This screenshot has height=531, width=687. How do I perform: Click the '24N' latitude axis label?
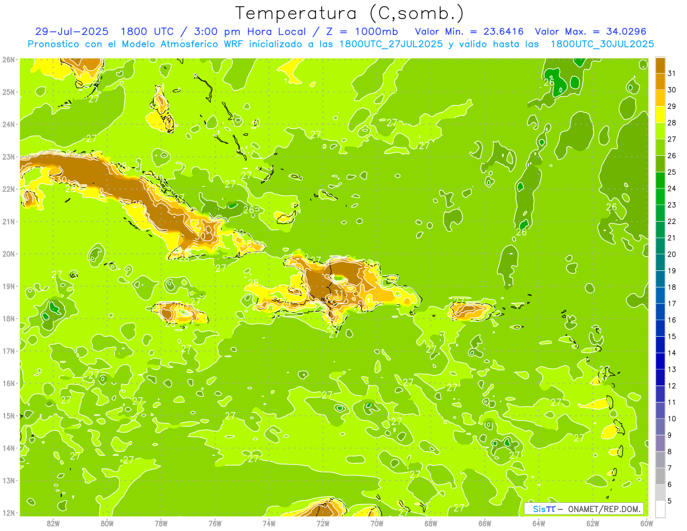8,124
